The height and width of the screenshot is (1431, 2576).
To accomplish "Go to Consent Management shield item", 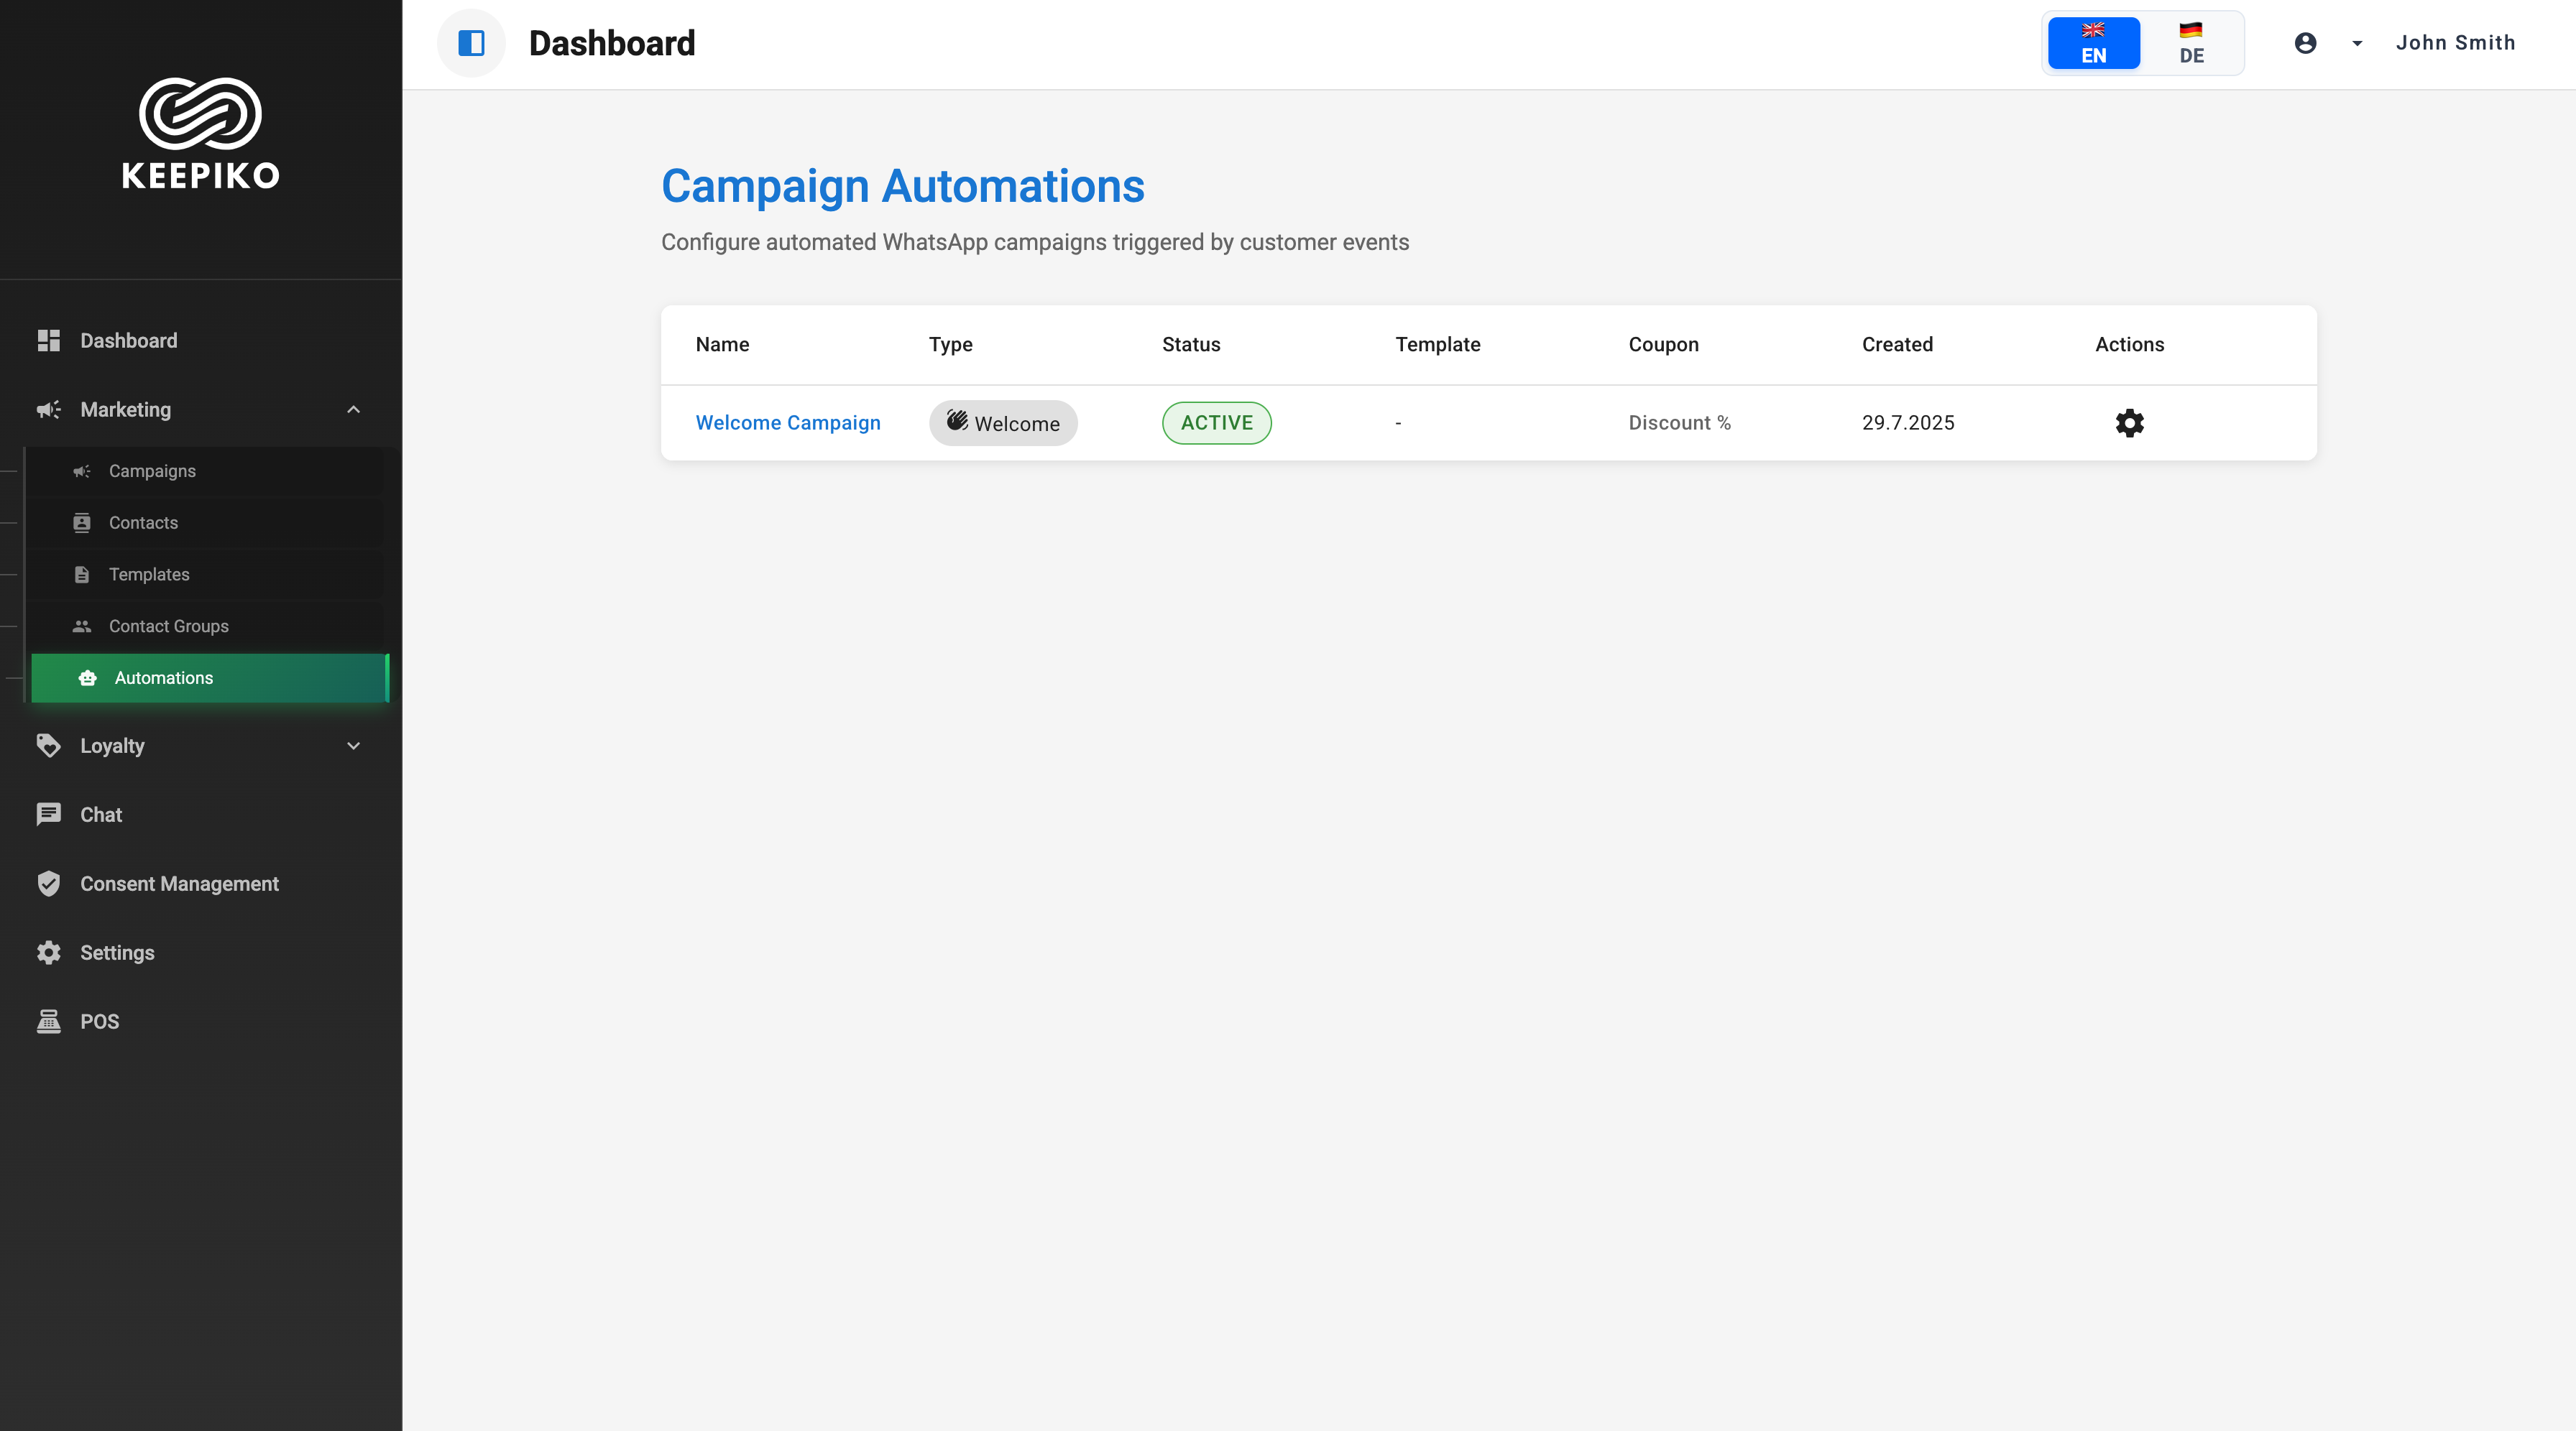I will tap(179, 884).
